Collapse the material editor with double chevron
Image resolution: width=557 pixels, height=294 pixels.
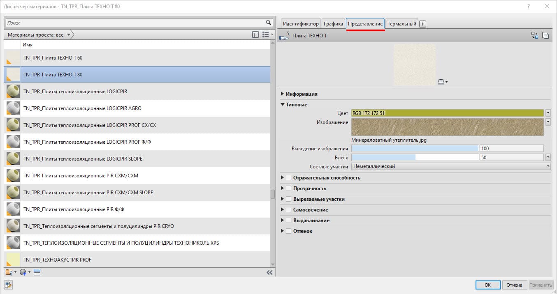point(269,272)
